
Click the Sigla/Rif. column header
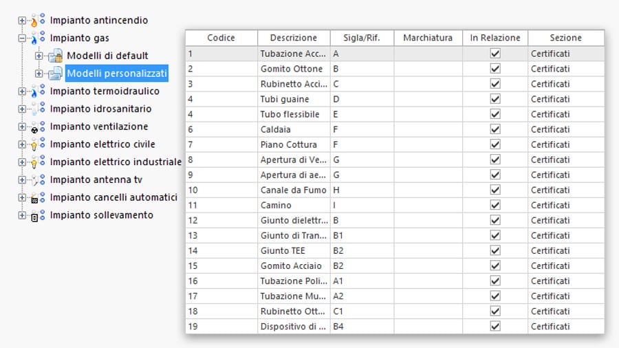point(362,38)
